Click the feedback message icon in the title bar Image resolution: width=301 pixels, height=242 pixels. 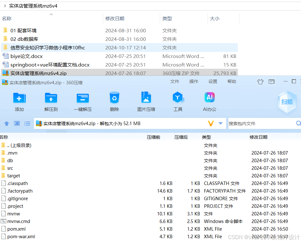(x=271, y=81)
